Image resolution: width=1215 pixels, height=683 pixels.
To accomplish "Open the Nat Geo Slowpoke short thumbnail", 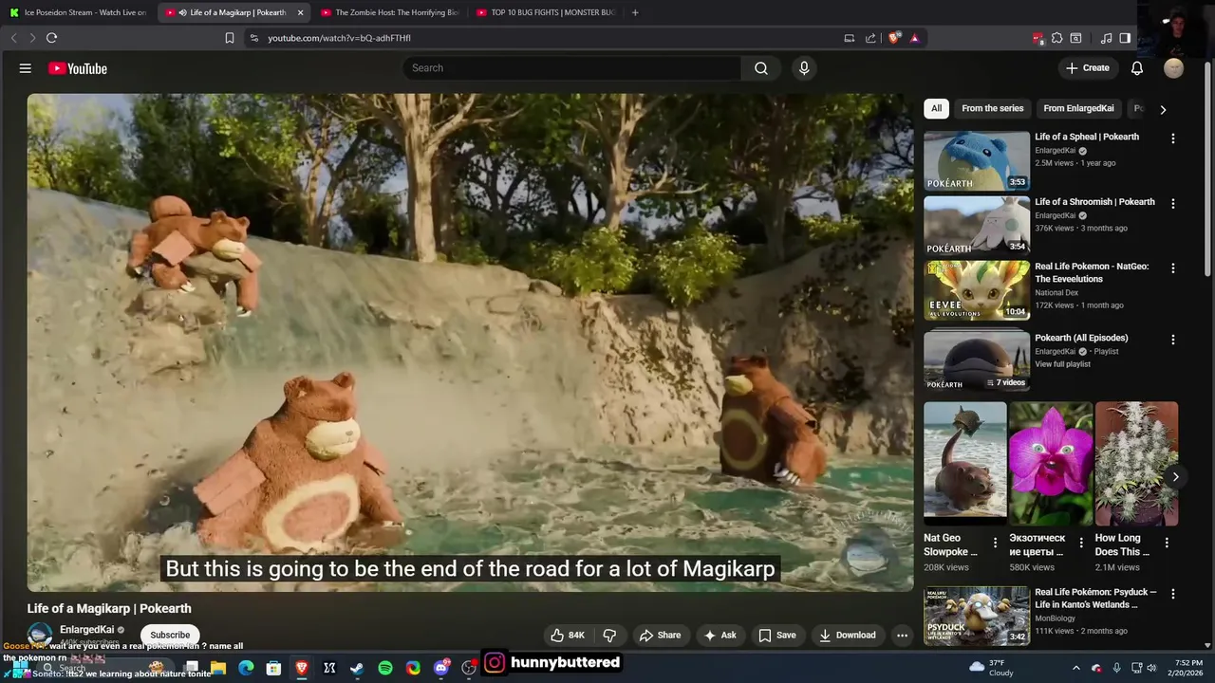I will tap(965, 464).
